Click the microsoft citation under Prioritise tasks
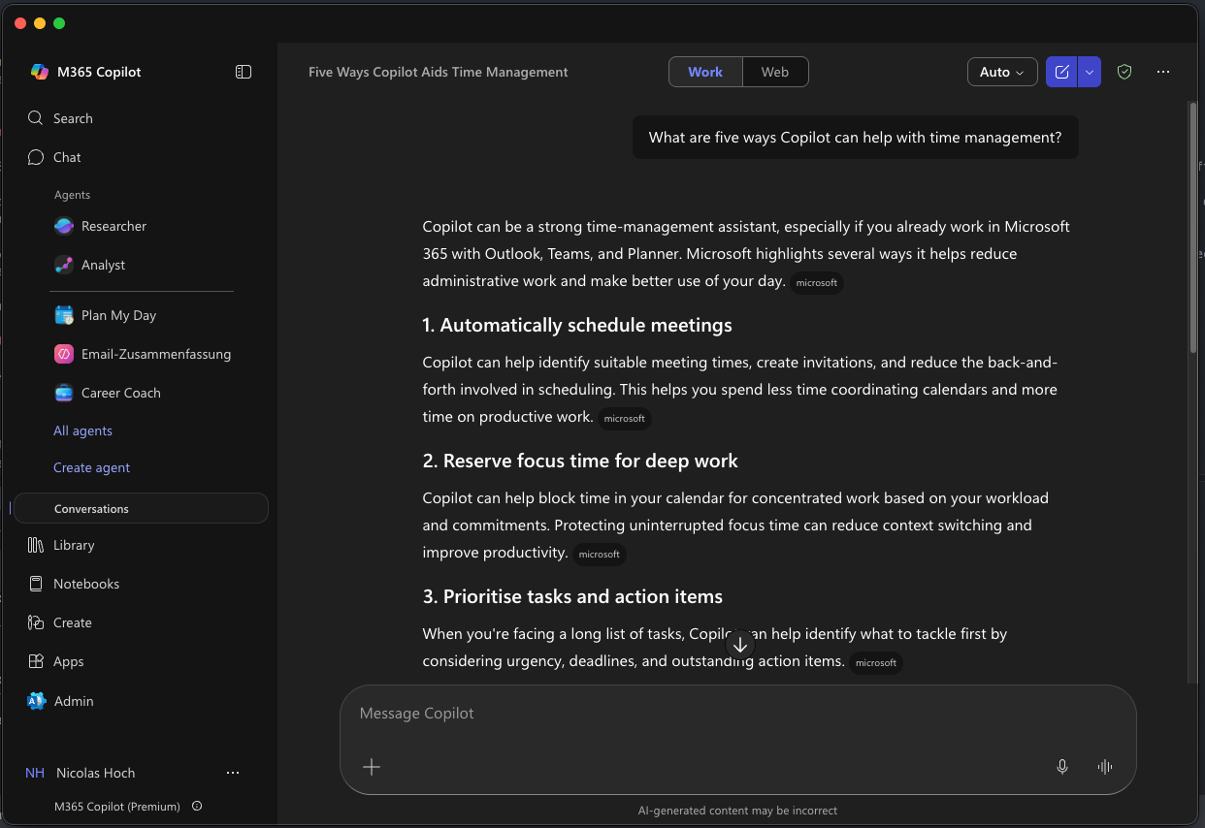The height and width of the screenshot is (828, 1205). (876, 663)
